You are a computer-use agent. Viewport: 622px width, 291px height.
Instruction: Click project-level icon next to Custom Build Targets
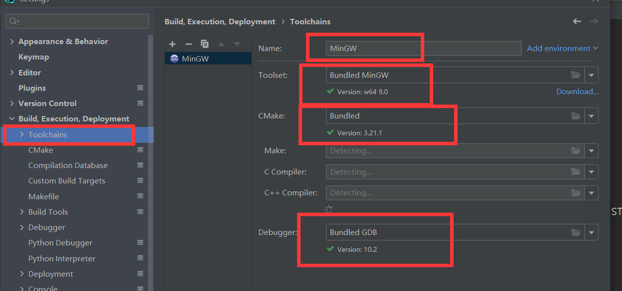click(x=140, y=181)
